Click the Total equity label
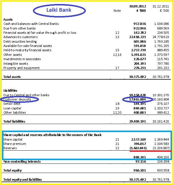Screen dimensions: 174x185 point(13,170)
